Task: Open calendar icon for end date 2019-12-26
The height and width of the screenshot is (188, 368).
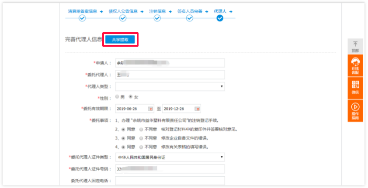Action: click(197, 109)
